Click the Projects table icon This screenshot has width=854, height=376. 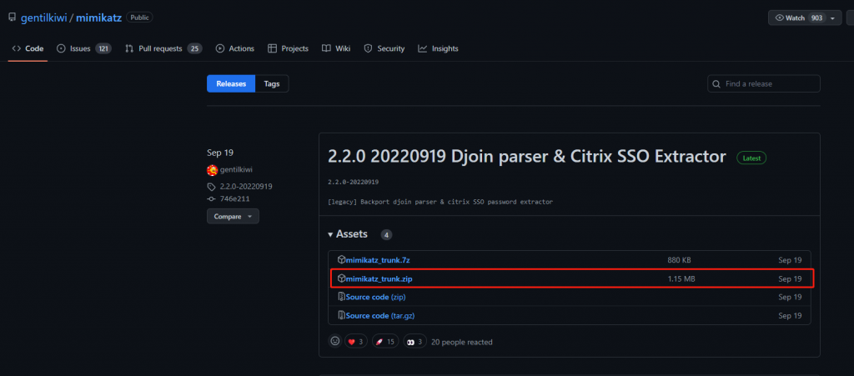tap(273, 48)
